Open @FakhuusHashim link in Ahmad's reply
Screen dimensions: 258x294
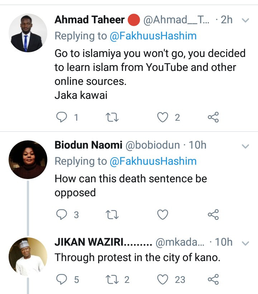tap(153, 36)
